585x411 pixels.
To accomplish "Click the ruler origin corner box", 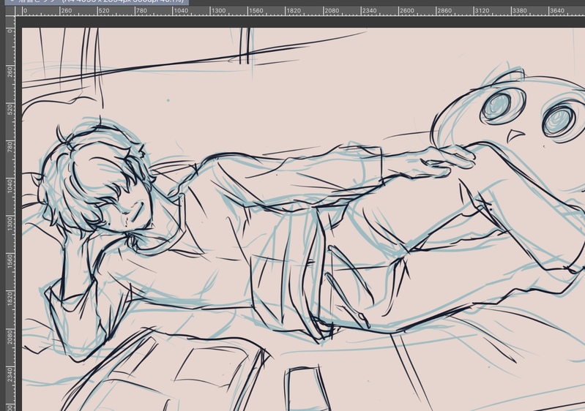I will point(10,11).
